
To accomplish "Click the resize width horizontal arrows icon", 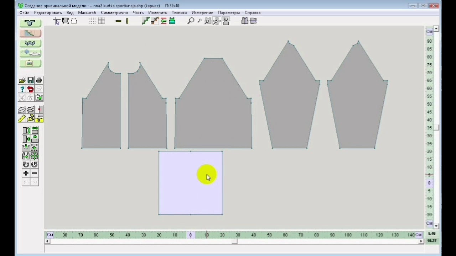I will 35,130.
